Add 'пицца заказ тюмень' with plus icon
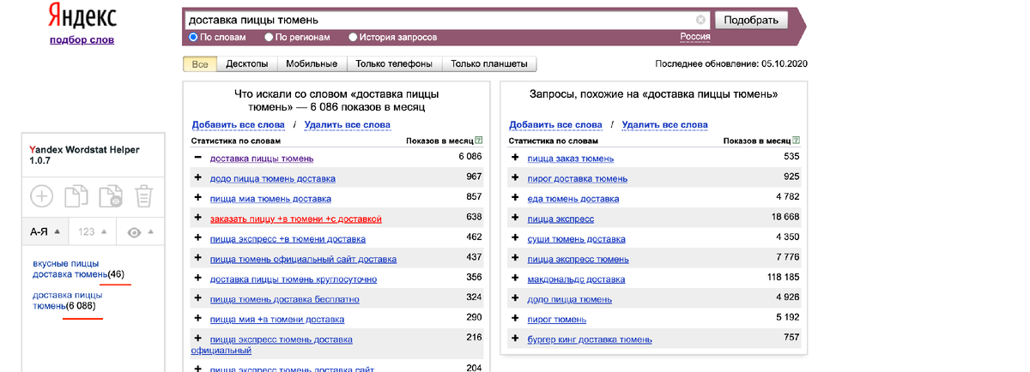1030x372 pixels. (x=516, y=158)
